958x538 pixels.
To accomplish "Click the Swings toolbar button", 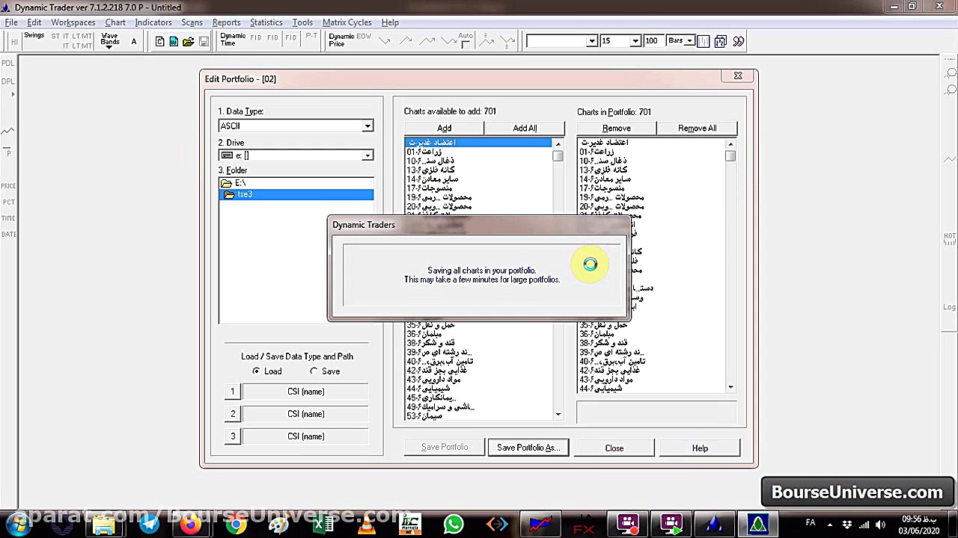I will [34, 36].
